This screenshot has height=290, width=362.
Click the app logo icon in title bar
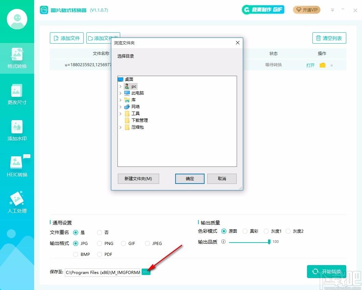44,10
